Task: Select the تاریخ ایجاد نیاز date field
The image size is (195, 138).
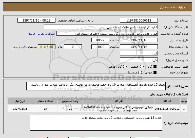Action: click(x=139, y=40)
